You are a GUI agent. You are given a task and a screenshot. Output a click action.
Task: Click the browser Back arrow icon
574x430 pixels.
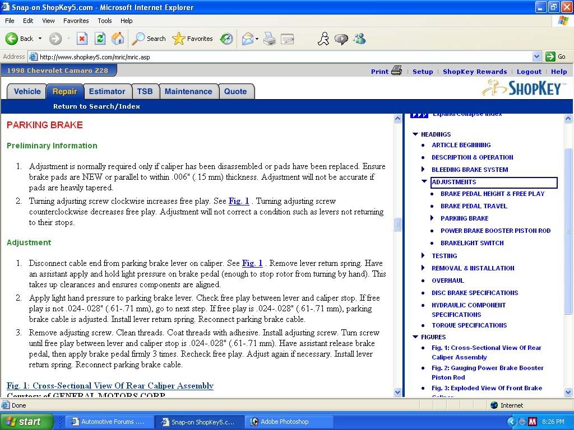coord(11,39)
